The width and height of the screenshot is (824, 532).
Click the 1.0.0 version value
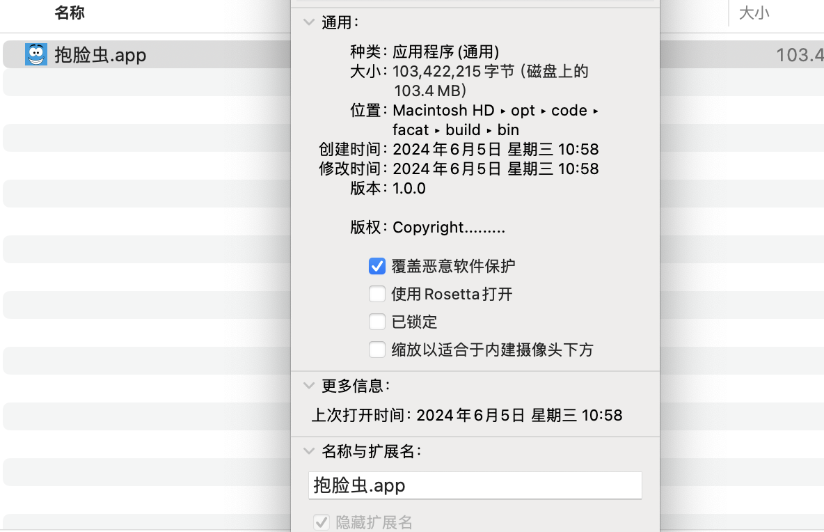coord(409,188)
